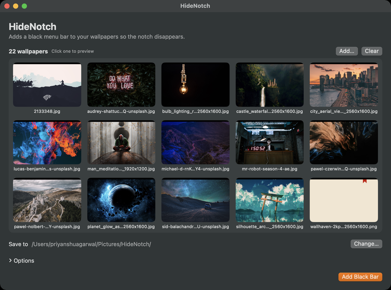391x290 pixels.
Task: Click the save path /Users/priyanshuagarwal/Pictures/HideNotch/
Action: click(x=91, y=244)
